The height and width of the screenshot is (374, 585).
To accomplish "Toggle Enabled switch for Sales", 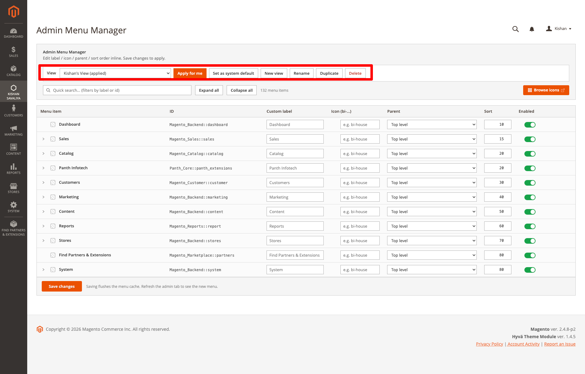I will [530, 139].
